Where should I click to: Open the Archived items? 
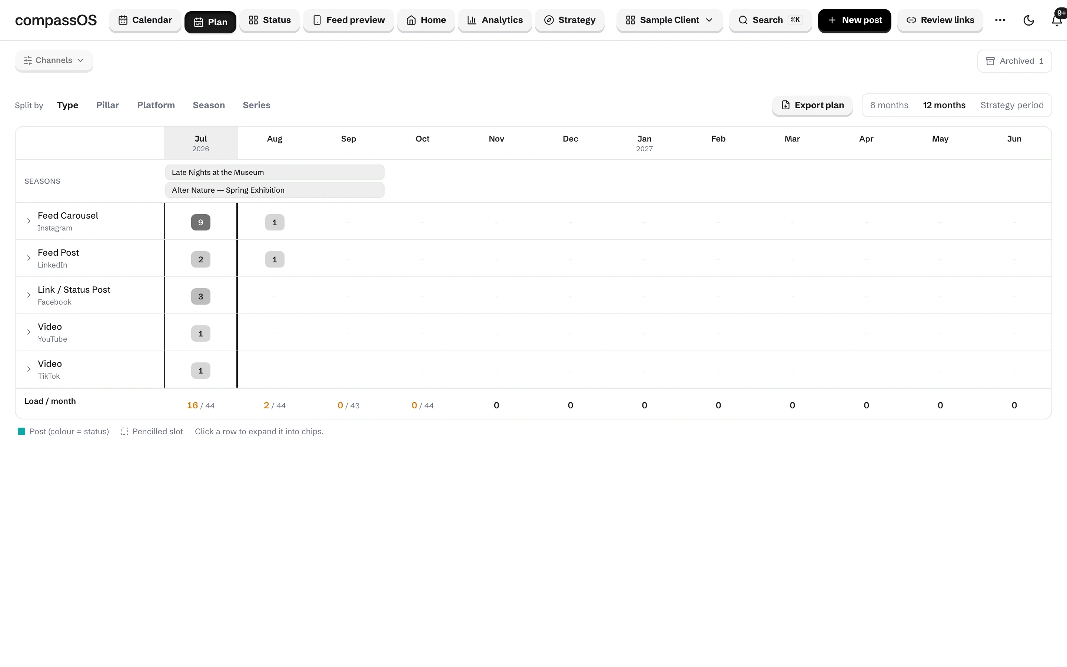tap(1014, 61)
